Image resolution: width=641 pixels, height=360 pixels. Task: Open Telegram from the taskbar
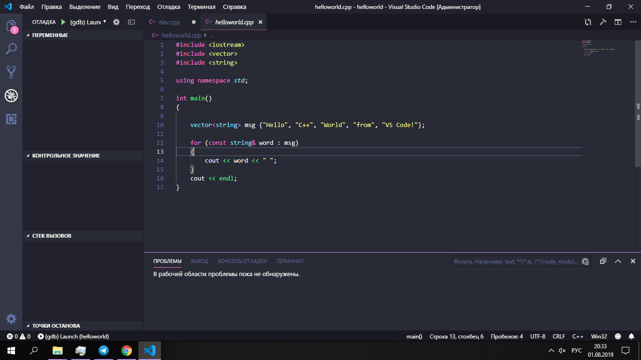103,351
